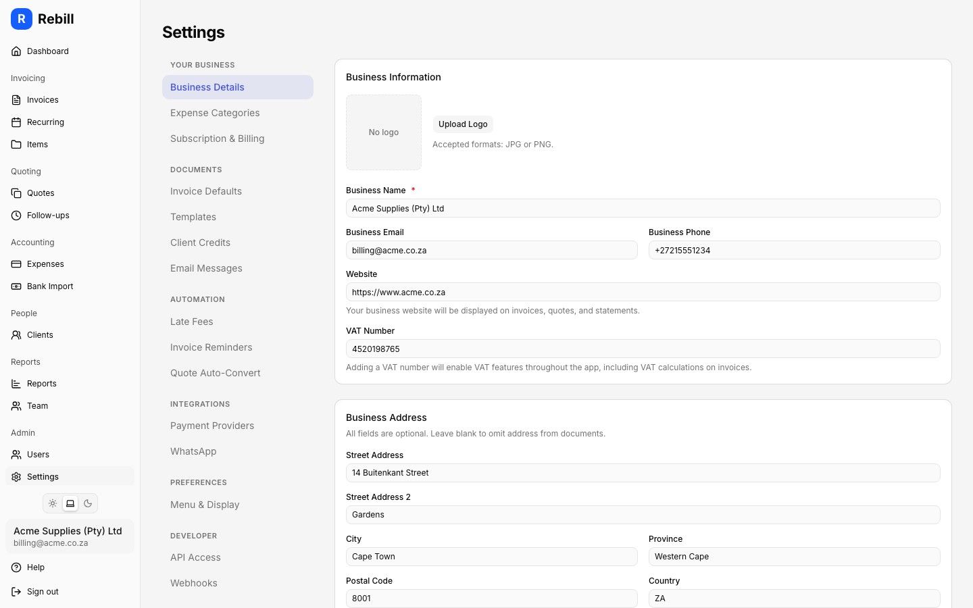Open Expense Categories settings

(238, 113)
